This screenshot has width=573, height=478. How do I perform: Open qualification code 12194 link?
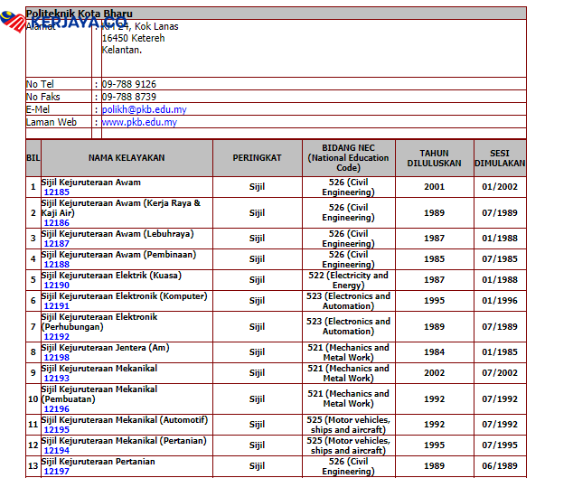(57, 451)
